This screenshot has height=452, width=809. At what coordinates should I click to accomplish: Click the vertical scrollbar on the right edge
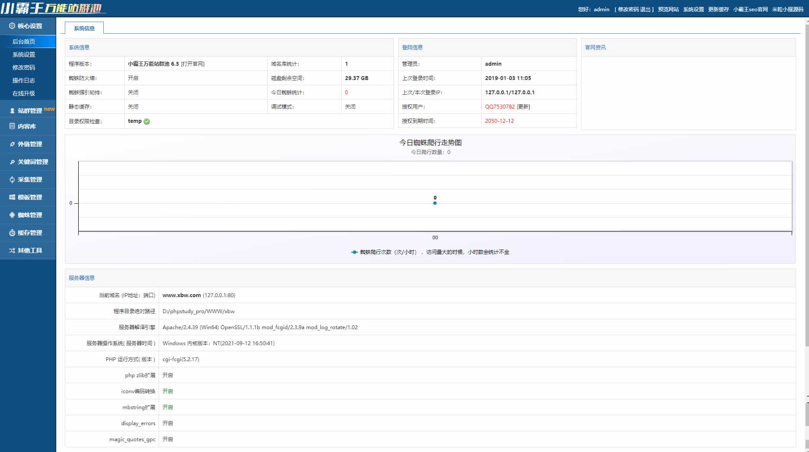coord(806,173)
